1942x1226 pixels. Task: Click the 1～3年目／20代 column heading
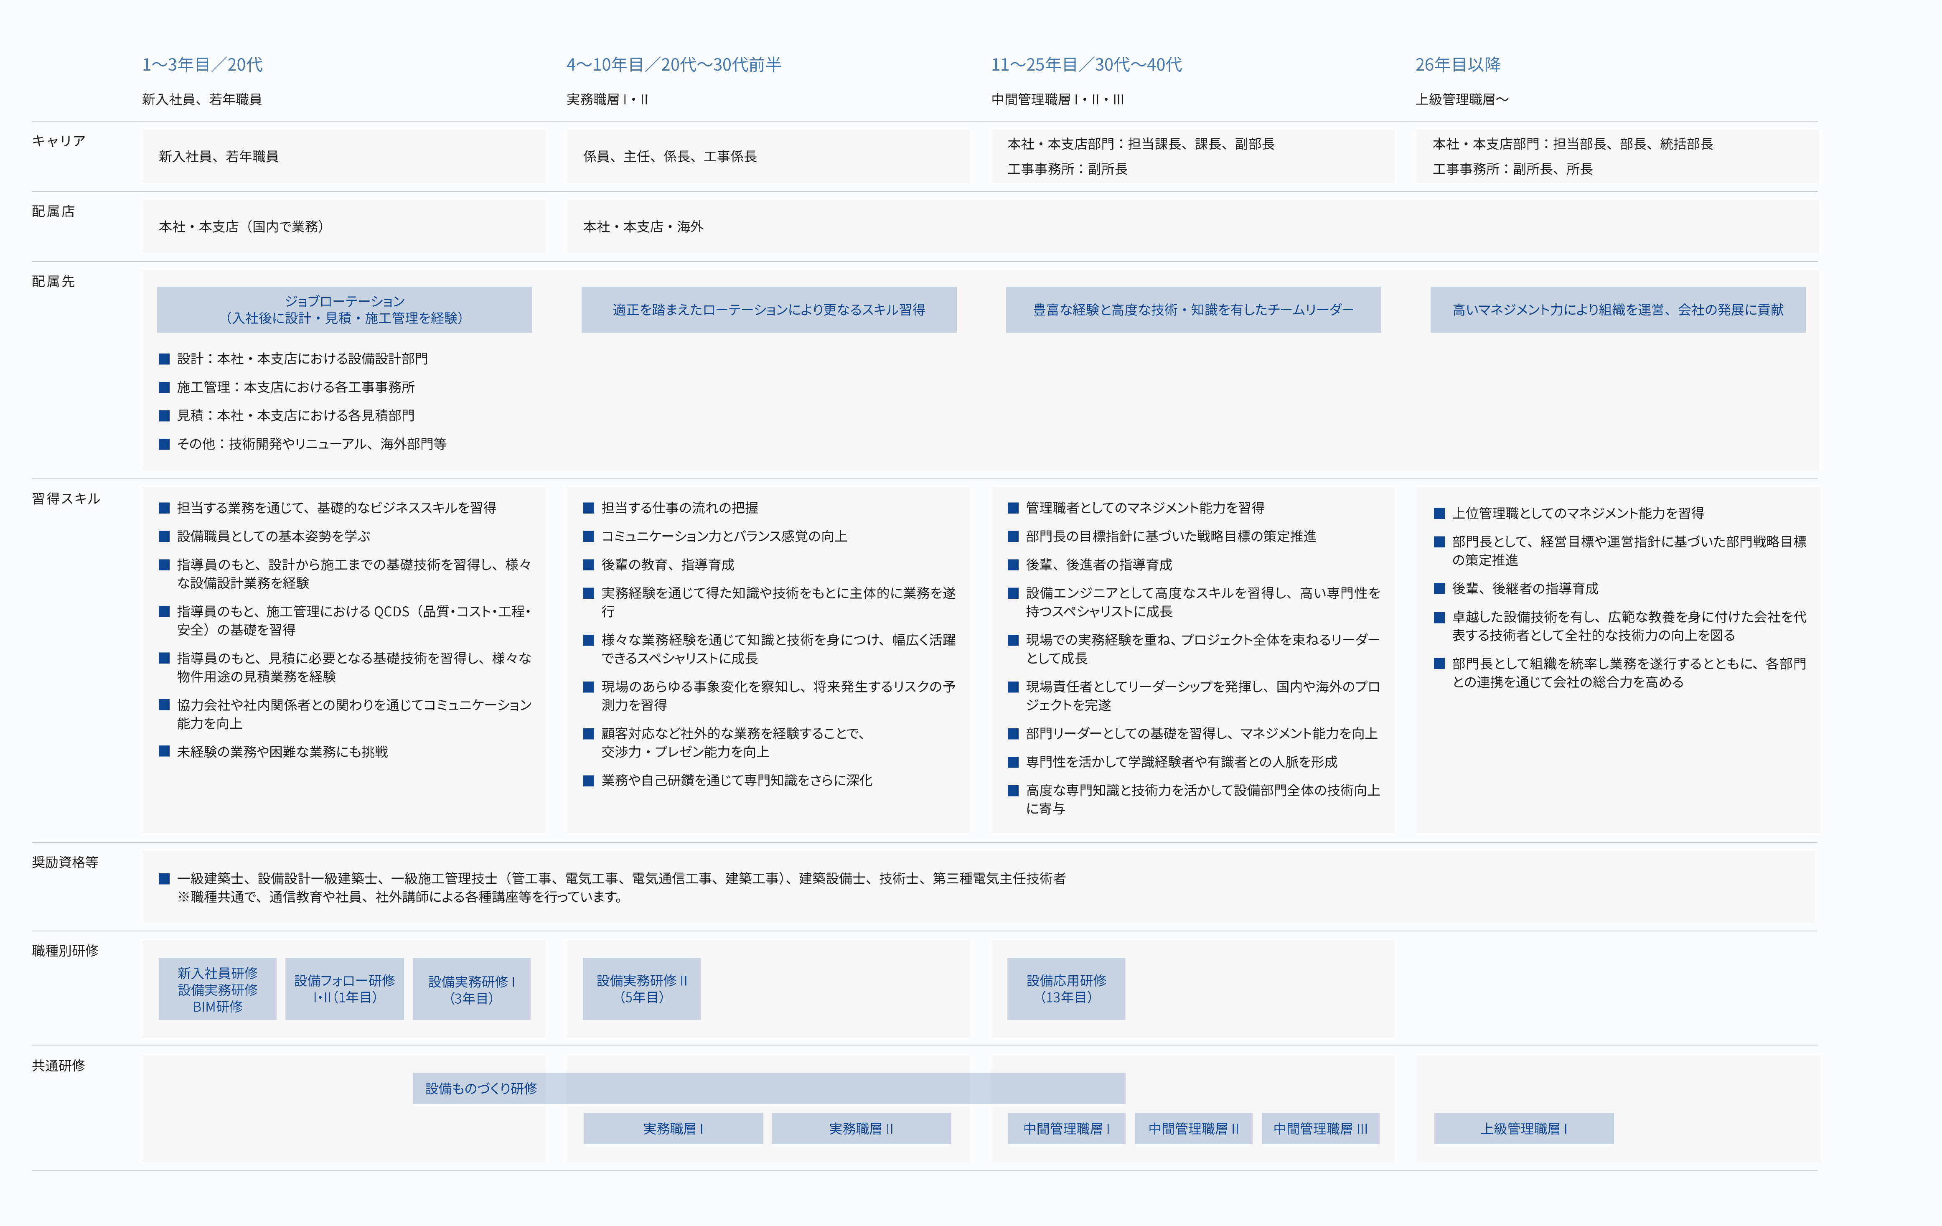[x=202, y=64]
